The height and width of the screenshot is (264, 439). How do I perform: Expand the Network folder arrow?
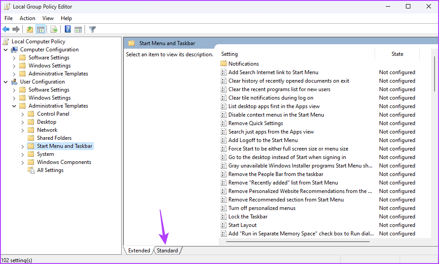coord(23,130)
